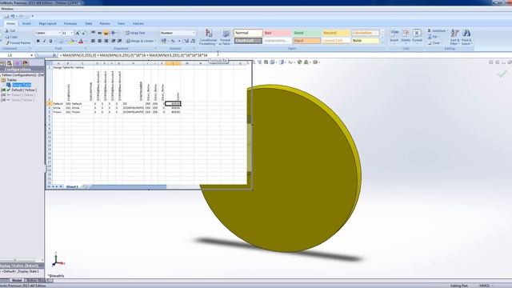
Task: Open the Review tab
Action: coord(105,23)
